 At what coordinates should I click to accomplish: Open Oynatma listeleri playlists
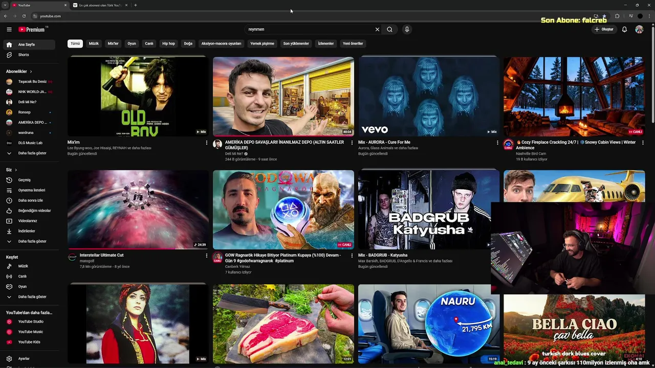click(30, 190)
